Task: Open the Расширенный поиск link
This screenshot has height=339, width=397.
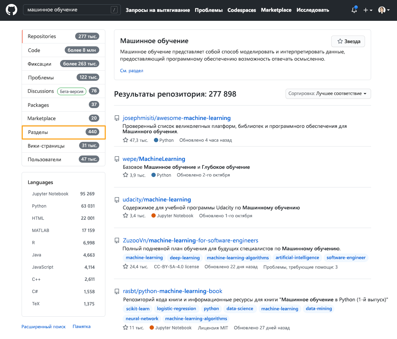Action: [43, 326]
